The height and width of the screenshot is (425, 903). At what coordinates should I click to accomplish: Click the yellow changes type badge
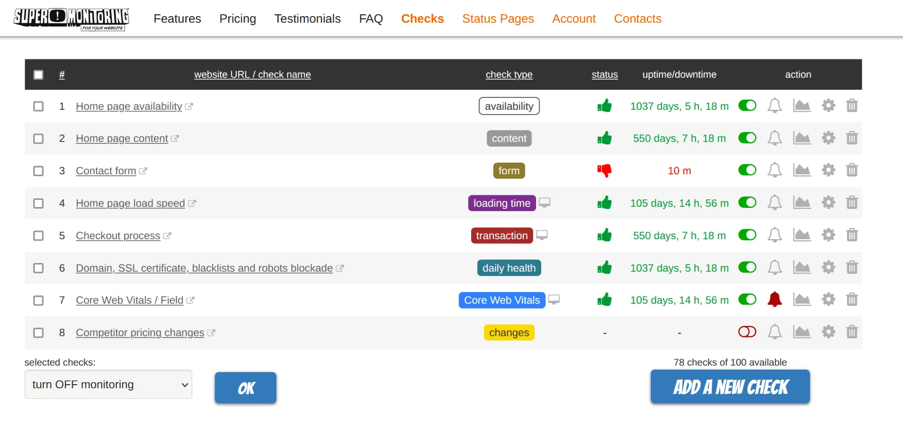(509, 332)
